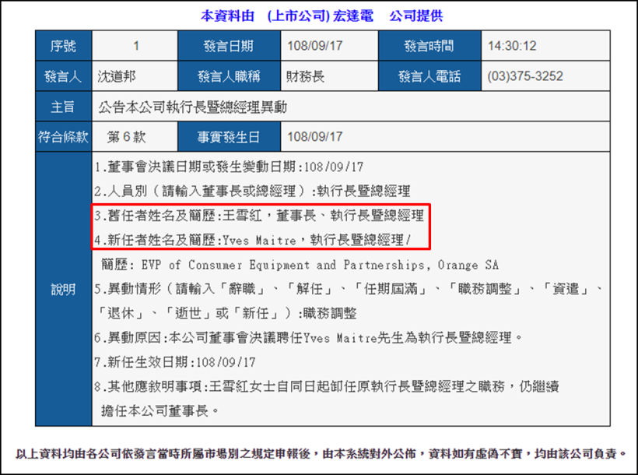The image size is (638, 475).
Task: Click the time value 14:30:12
Action: pyautogui.click(x=512, y=46)
